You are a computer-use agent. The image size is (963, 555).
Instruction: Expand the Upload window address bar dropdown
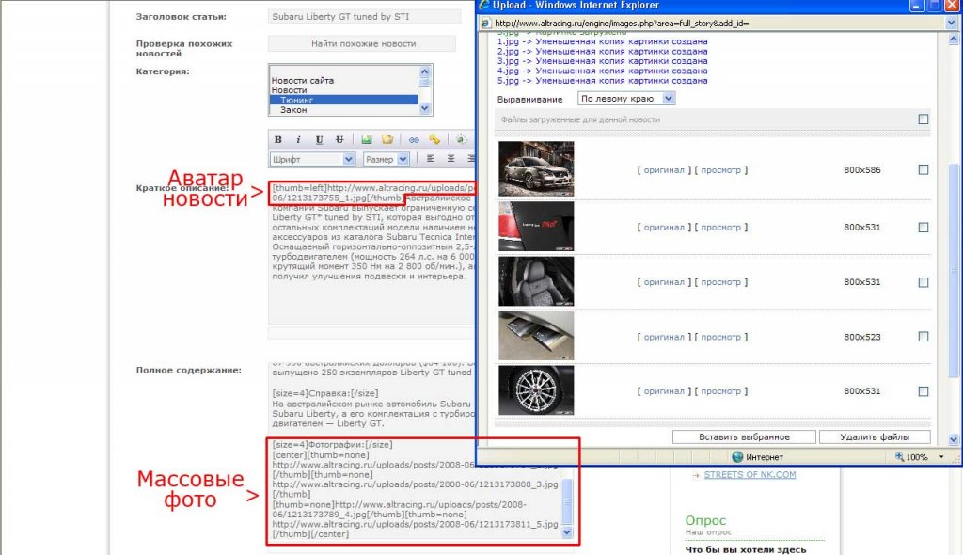[x=951, y=24]
